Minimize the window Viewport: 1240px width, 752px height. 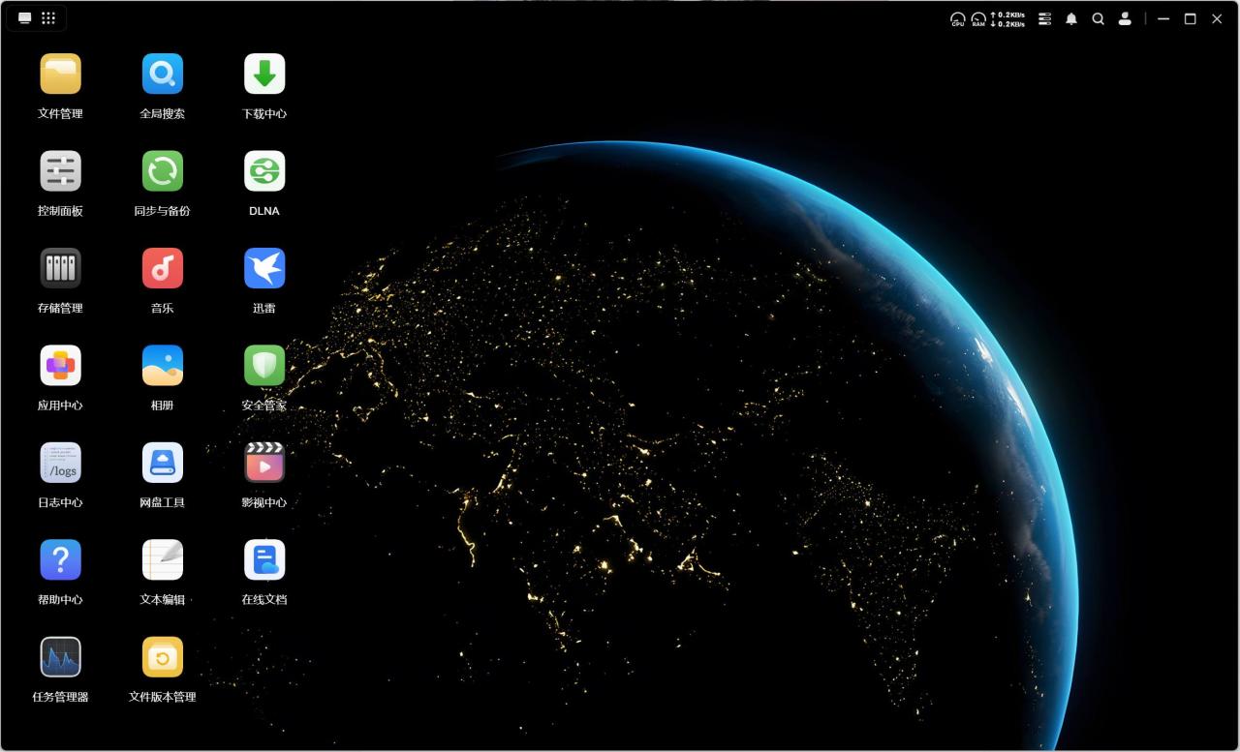(1163, 18)
